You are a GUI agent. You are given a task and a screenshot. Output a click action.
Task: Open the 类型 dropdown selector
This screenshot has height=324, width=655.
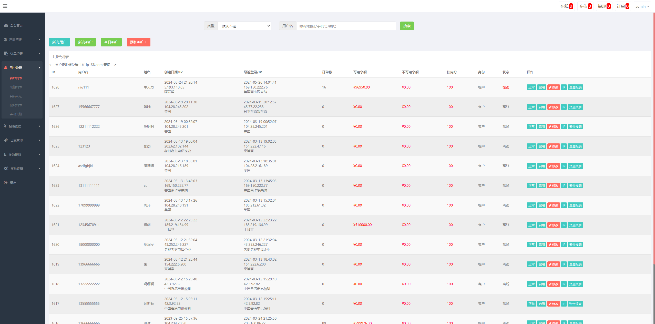[244, 26]
